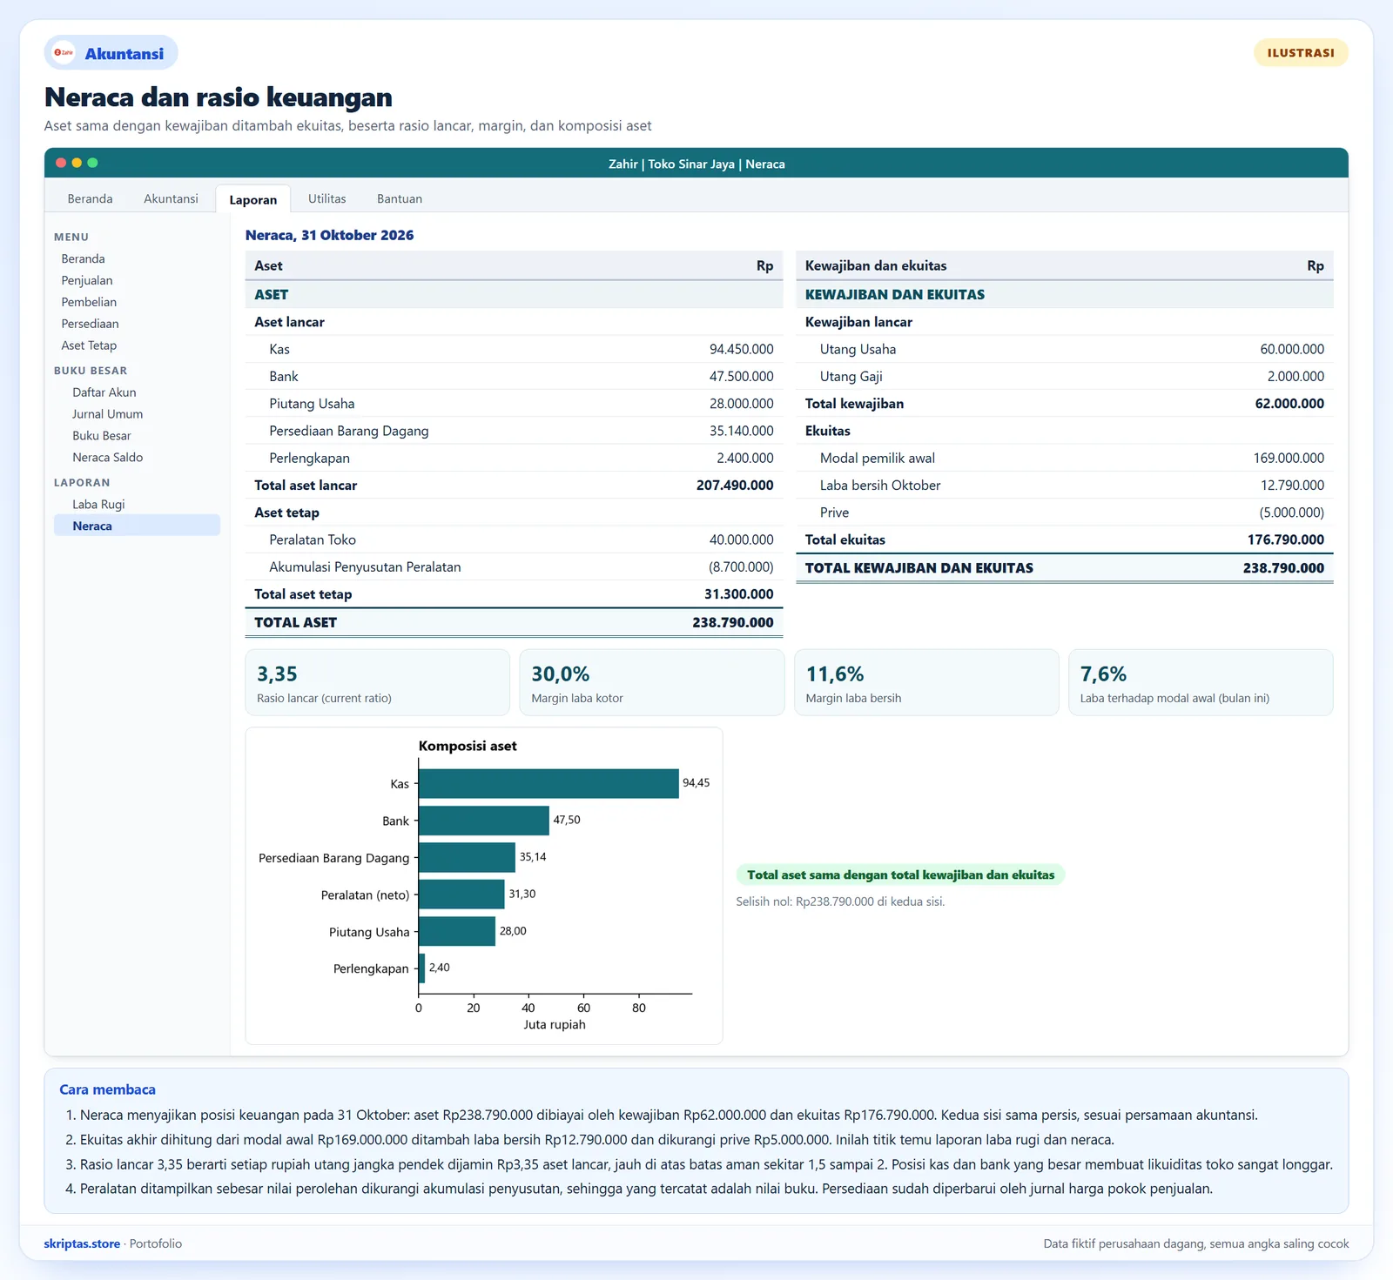The height and width of the screenshot is (1280, 1393).
Task: Open the Beranda tab
Action: tap(91, 198)
